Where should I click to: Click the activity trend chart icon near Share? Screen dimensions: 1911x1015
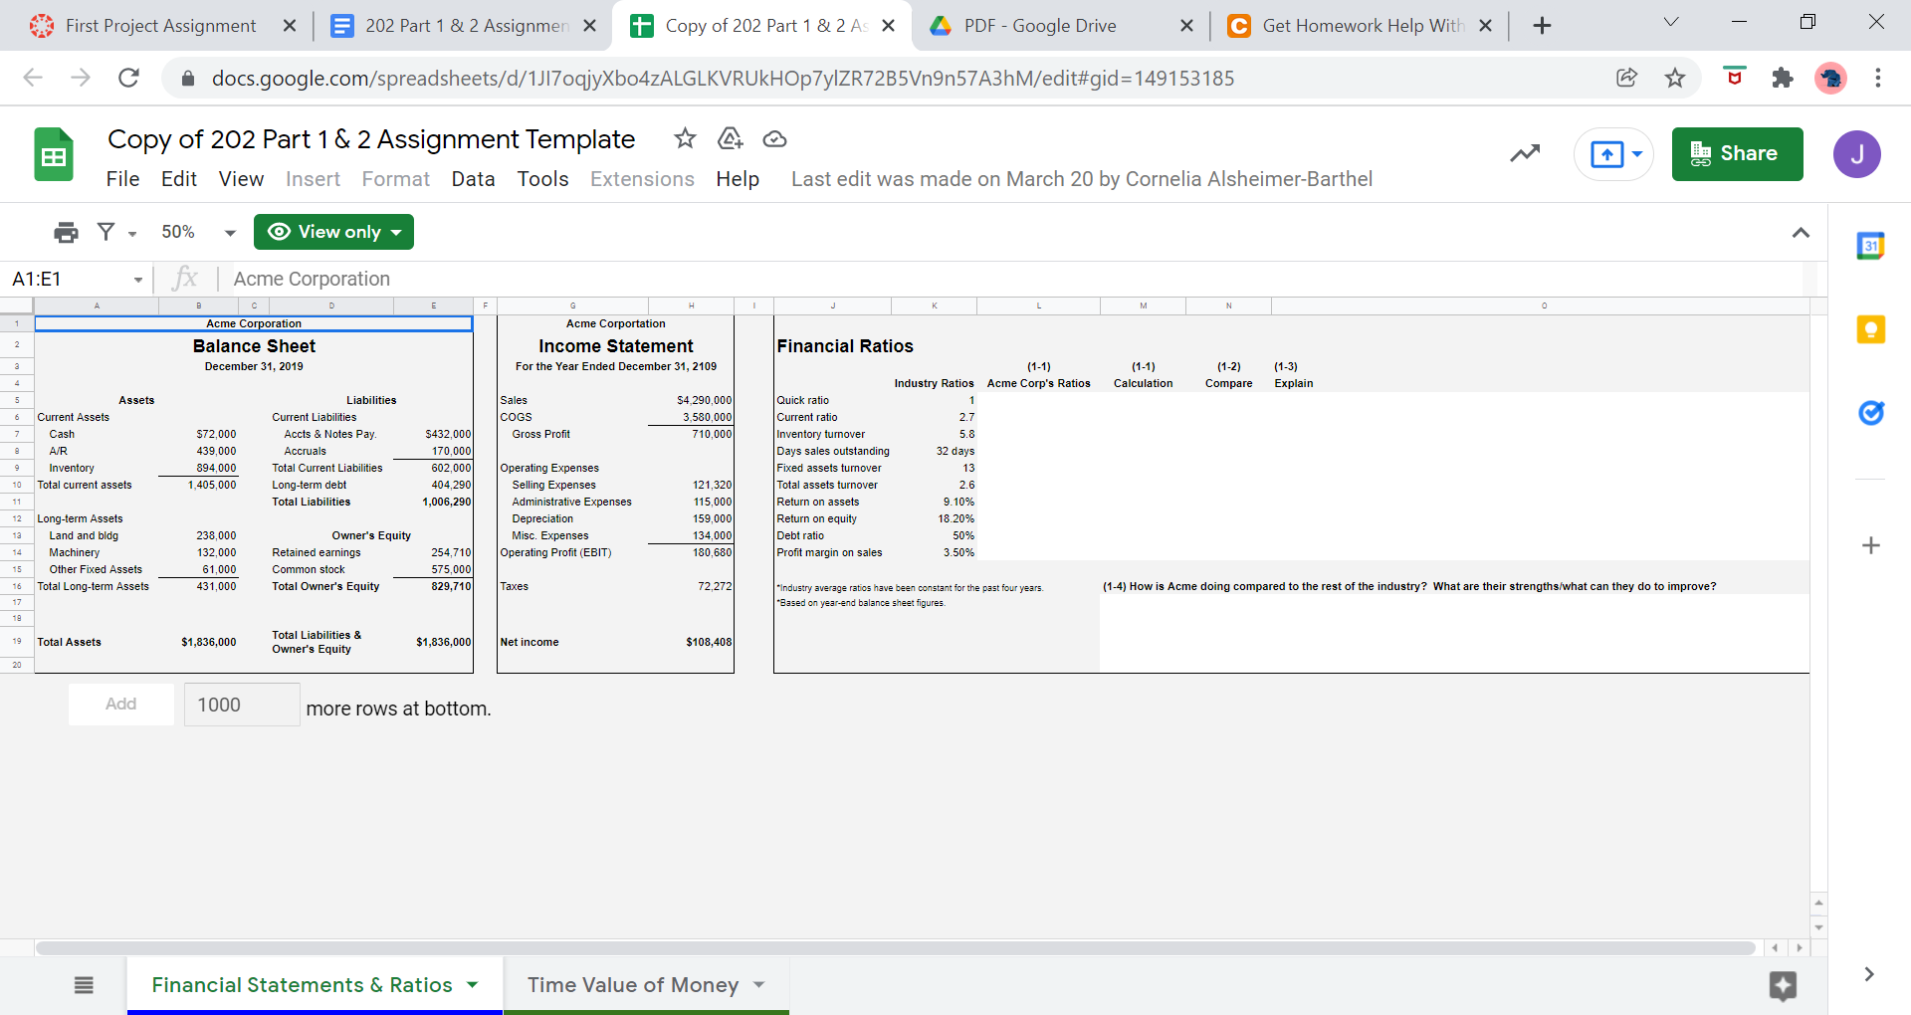pos(1525,153)
